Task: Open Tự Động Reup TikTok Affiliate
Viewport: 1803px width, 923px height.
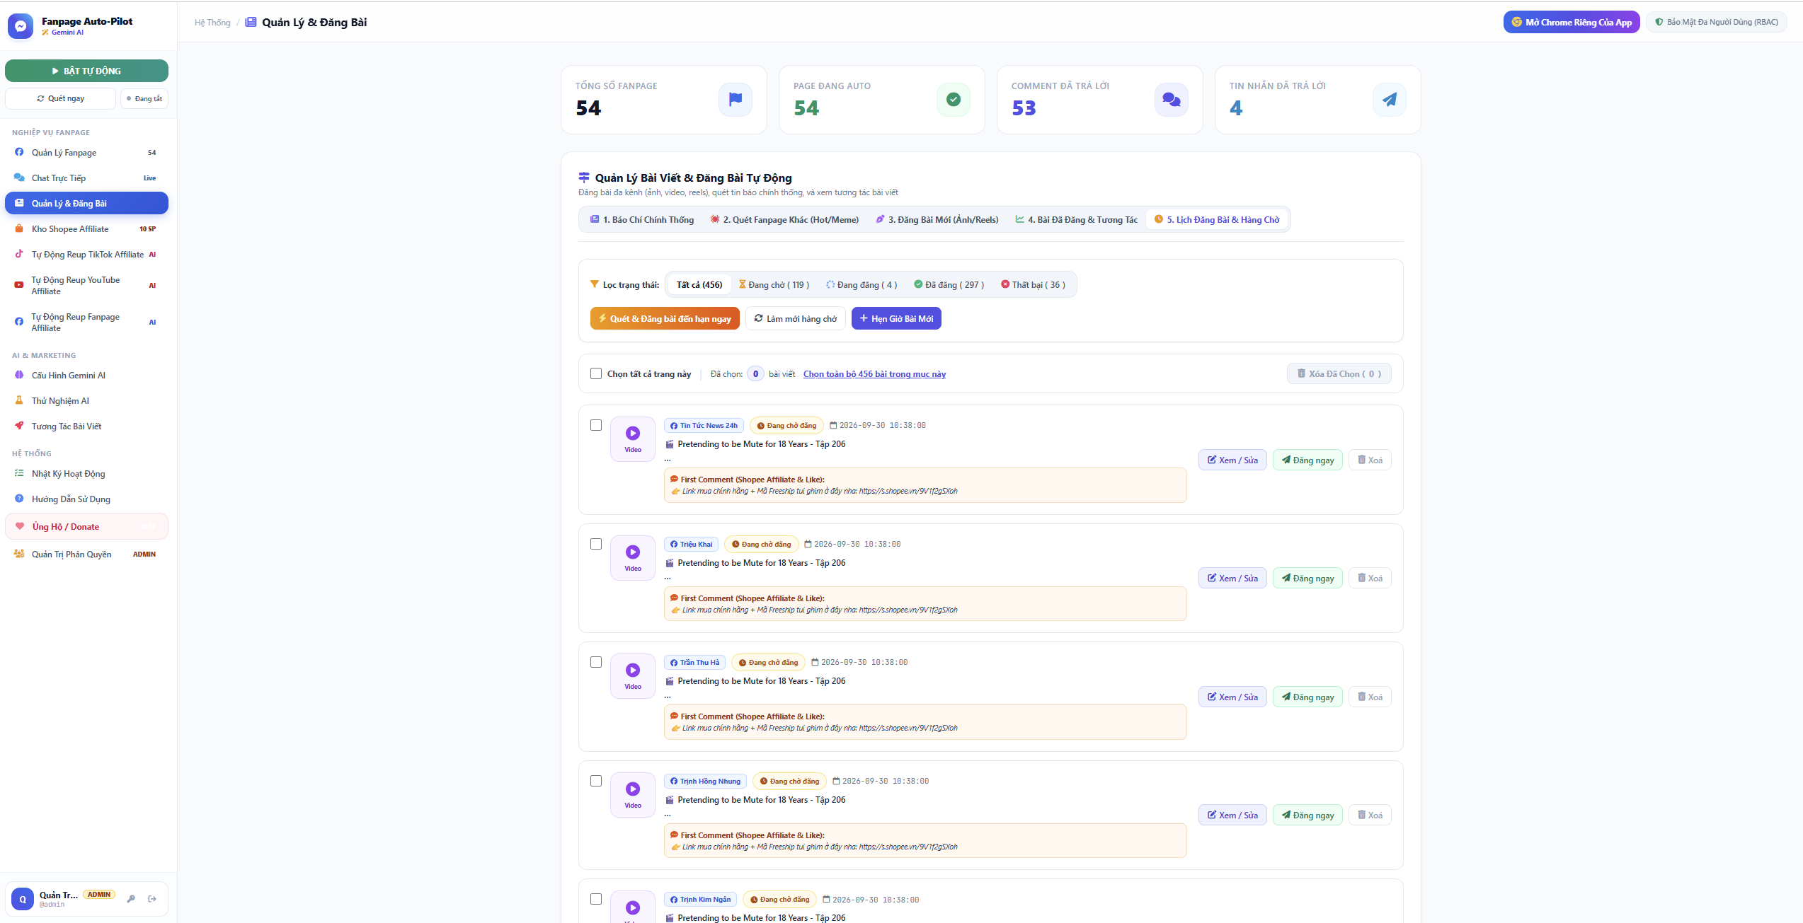Action: point(86,255)
